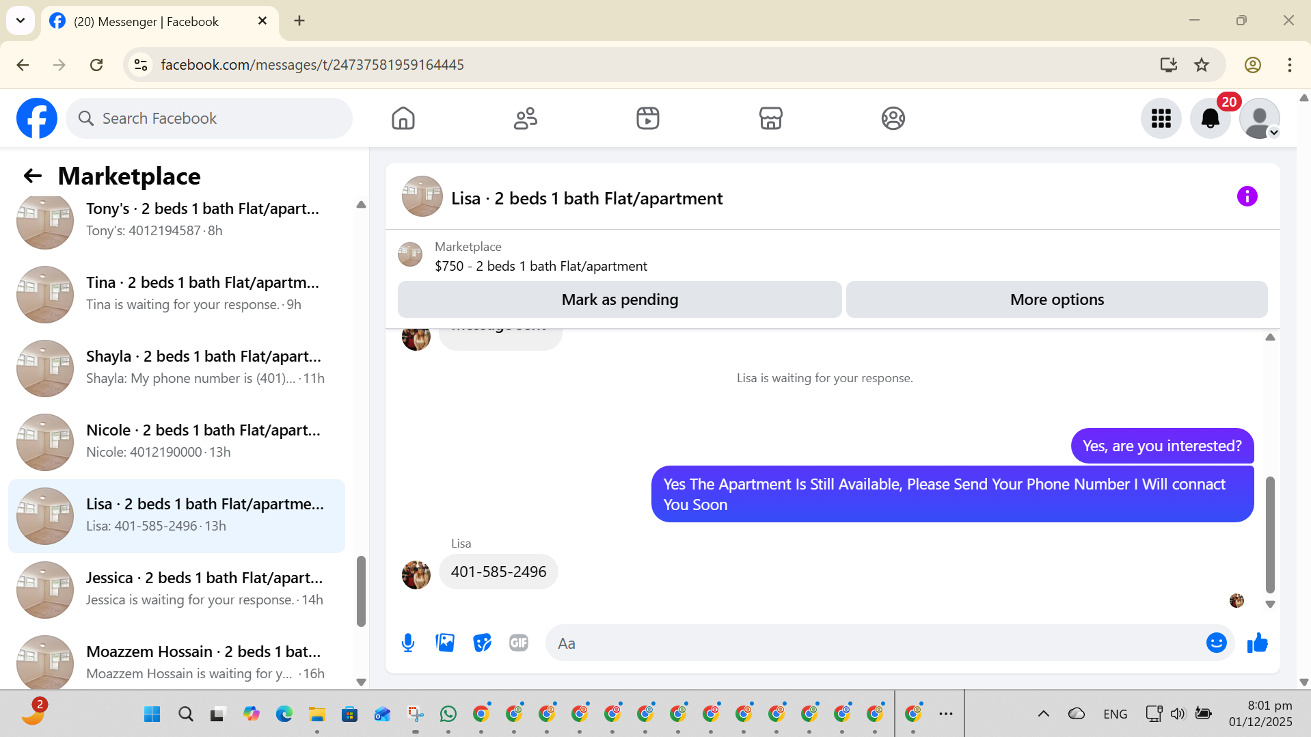
Task: Open the ENG language indicator
Action: (x=1116, y=714)
